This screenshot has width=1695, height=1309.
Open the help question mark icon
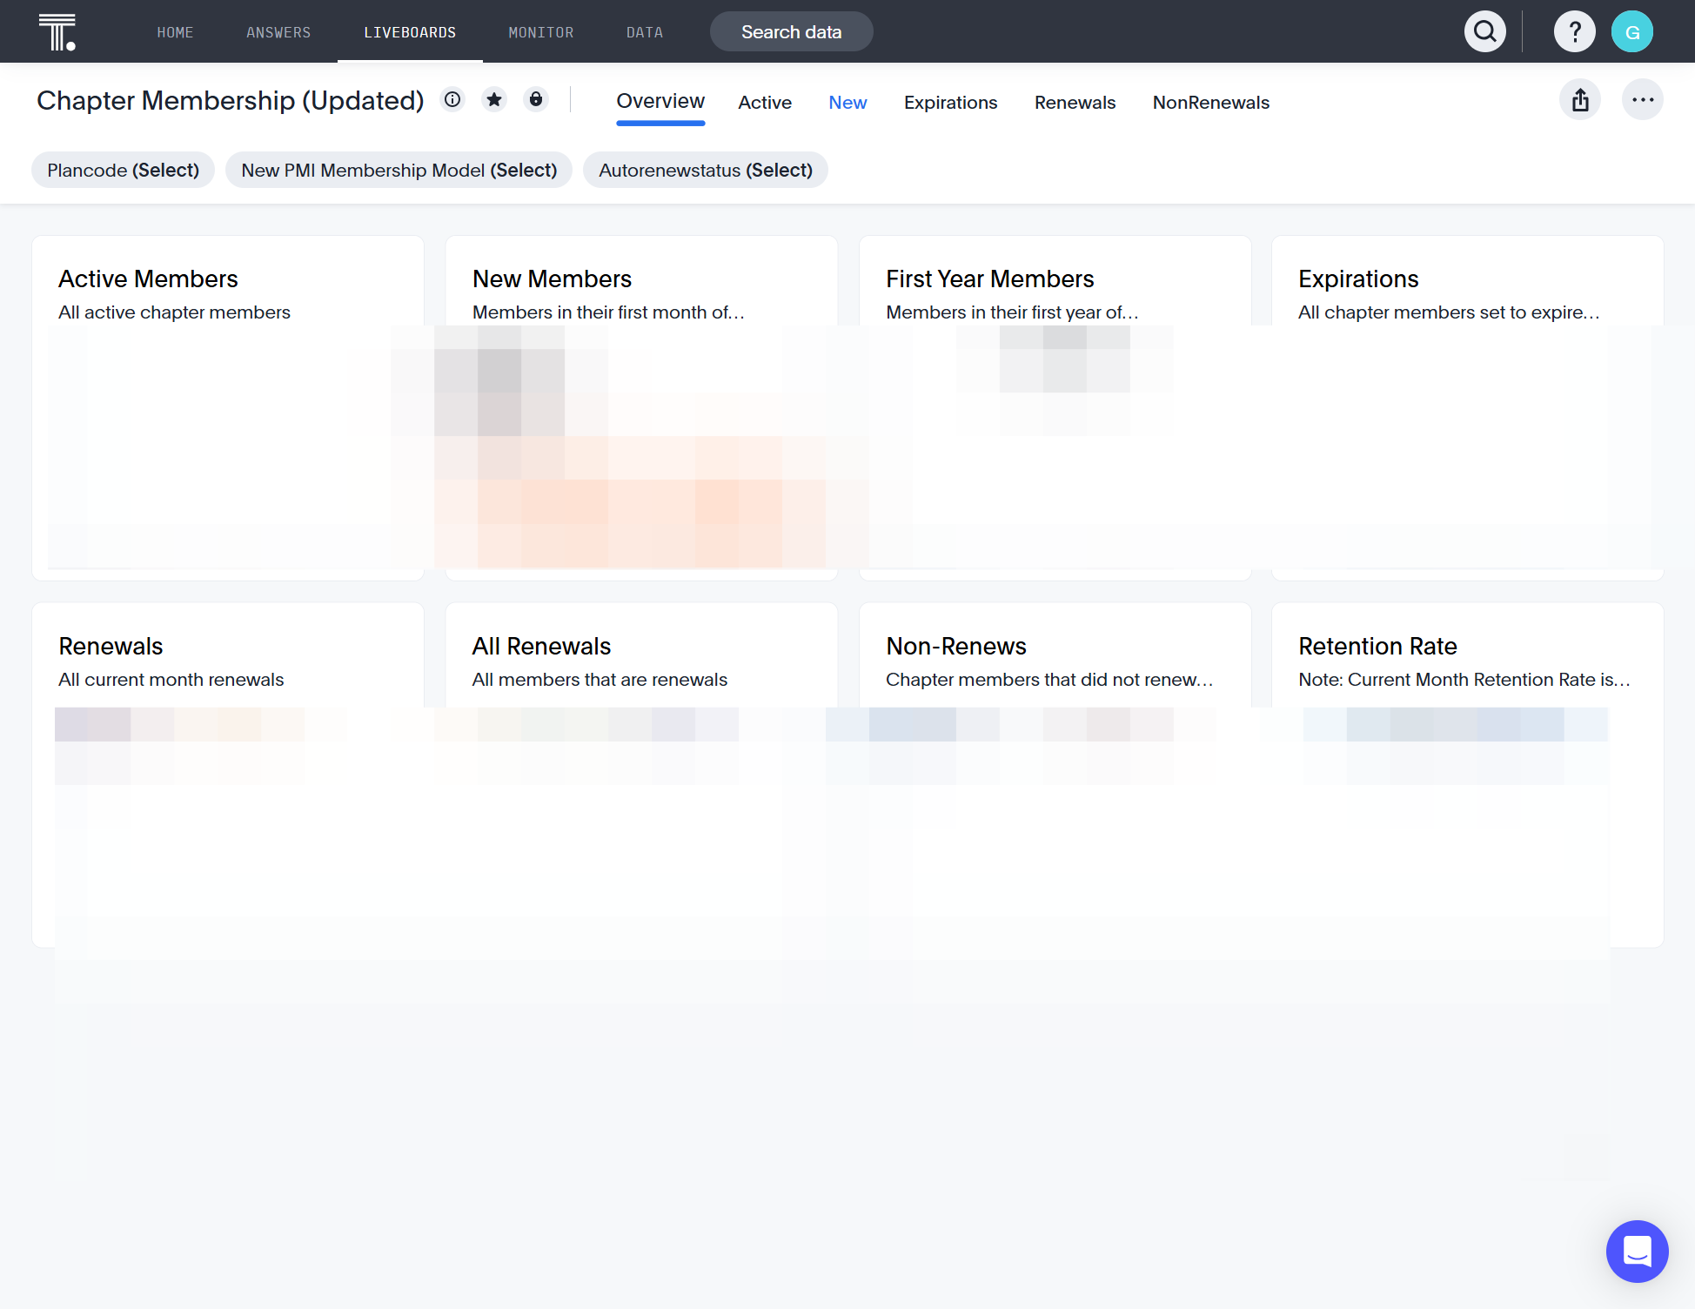[x=1575, y=32]
